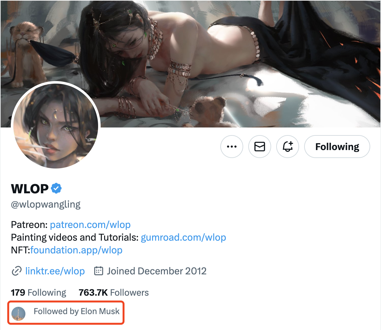This screenshot has width=381, height=330.
Task: Open the foundation.app/wlop NFT link
Action: 76,250
